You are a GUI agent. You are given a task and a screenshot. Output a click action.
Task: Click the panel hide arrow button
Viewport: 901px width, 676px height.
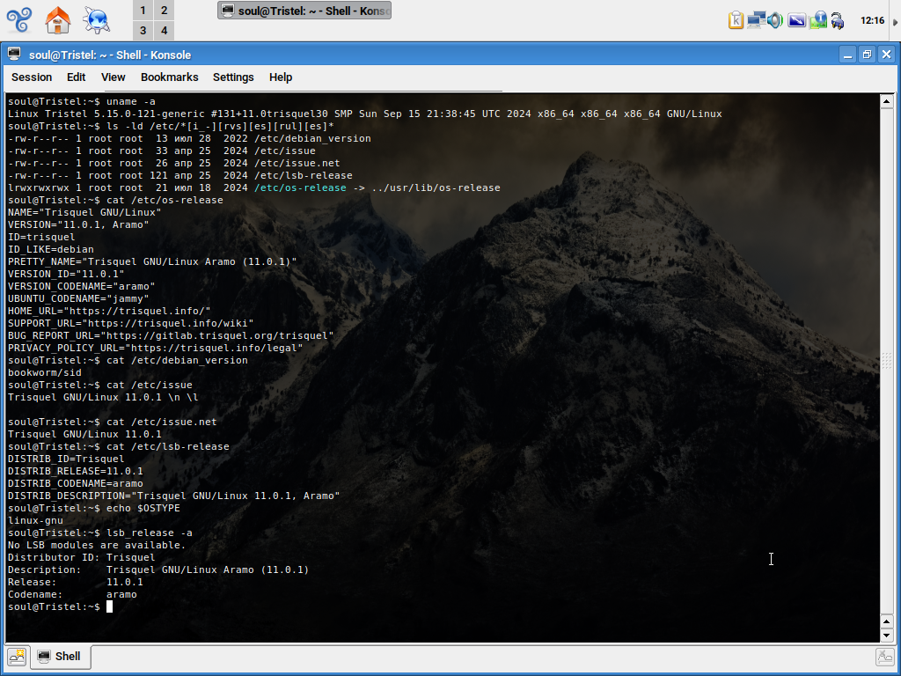895,21
